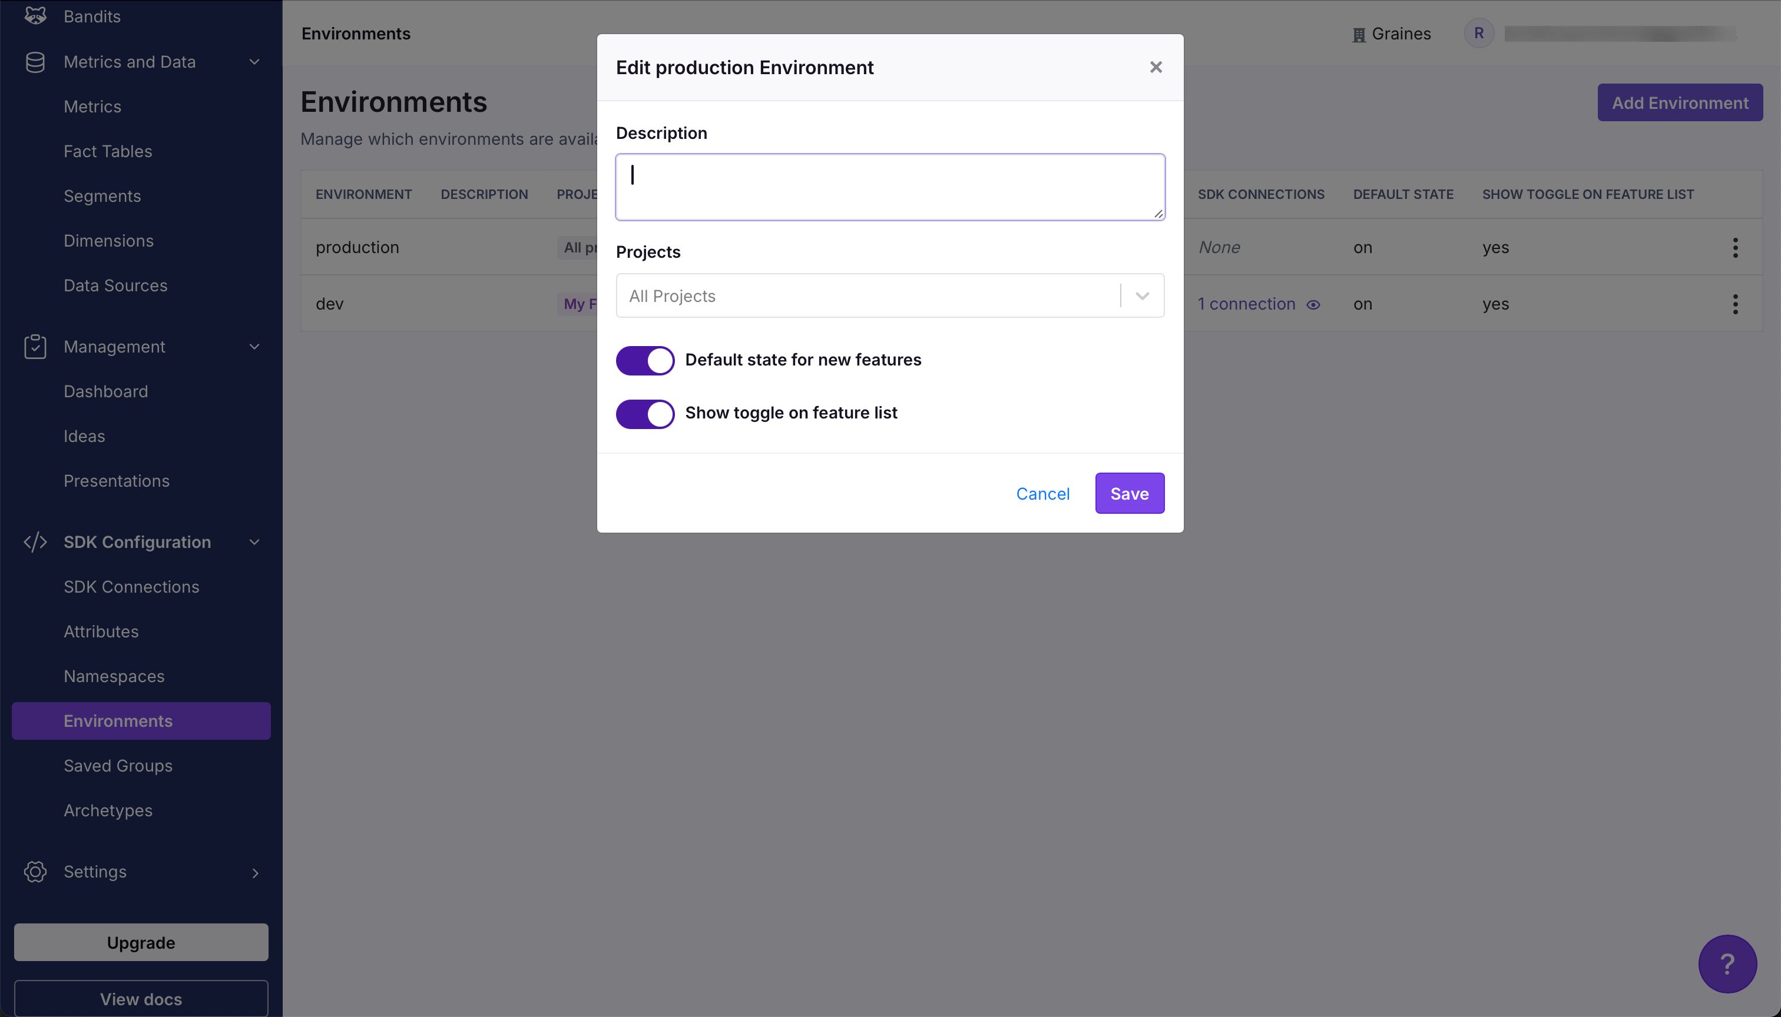Click the View docs button
The image size is (1781, 1017).
click(141, 998)
